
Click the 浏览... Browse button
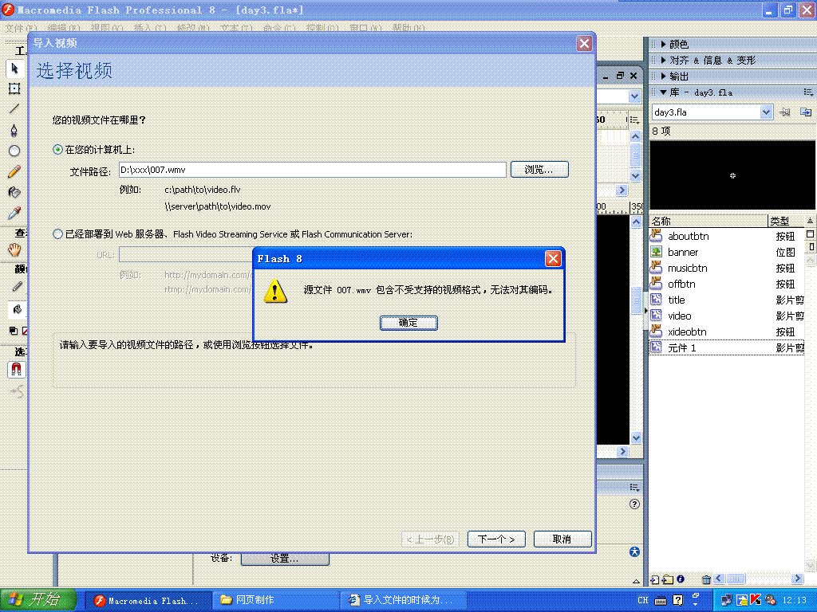click(539, 170)
